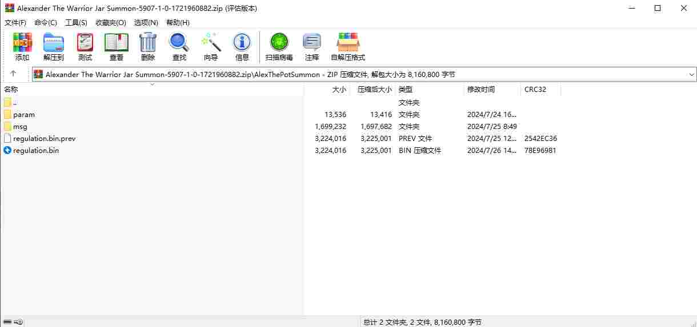Click the msg folder icon

7,126
